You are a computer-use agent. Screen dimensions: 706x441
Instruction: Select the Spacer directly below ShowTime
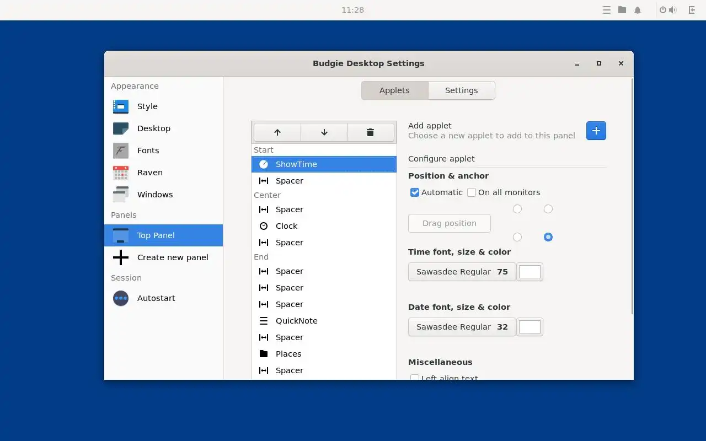click(324, 181)
